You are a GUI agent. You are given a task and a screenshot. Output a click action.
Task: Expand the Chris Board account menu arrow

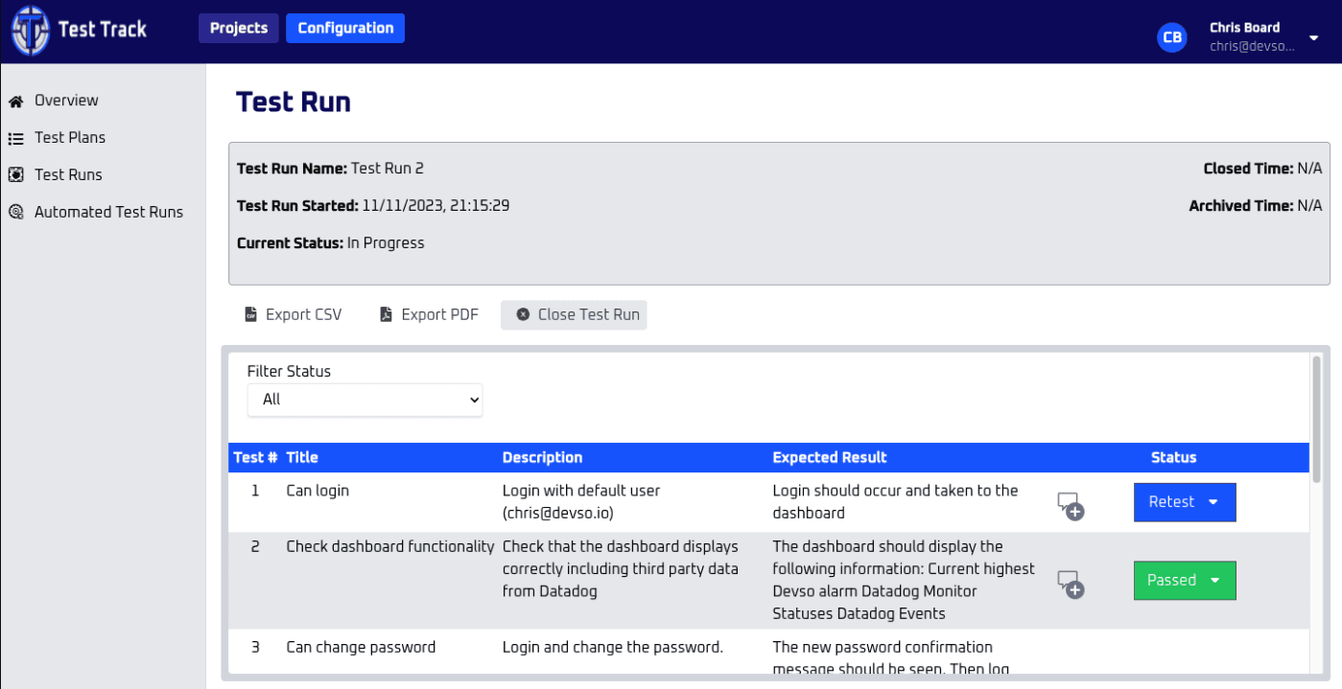click(1313, 38)
